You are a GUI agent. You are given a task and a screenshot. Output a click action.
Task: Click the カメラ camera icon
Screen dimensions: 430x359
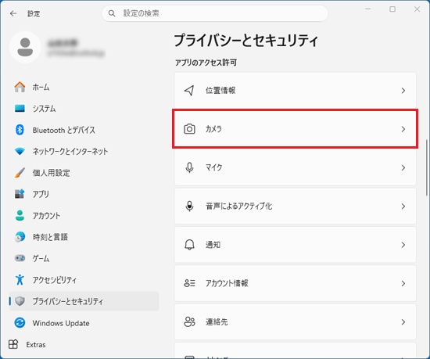pyautogui.click(x=189, y=129)
